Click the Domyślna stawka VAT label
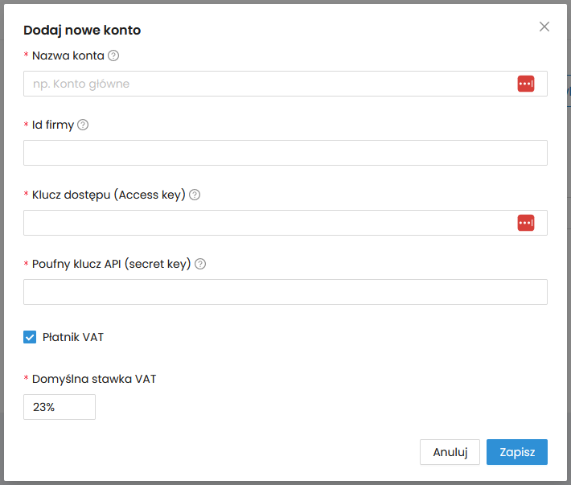This screenshot has width=571, height=485. point(93,379)
